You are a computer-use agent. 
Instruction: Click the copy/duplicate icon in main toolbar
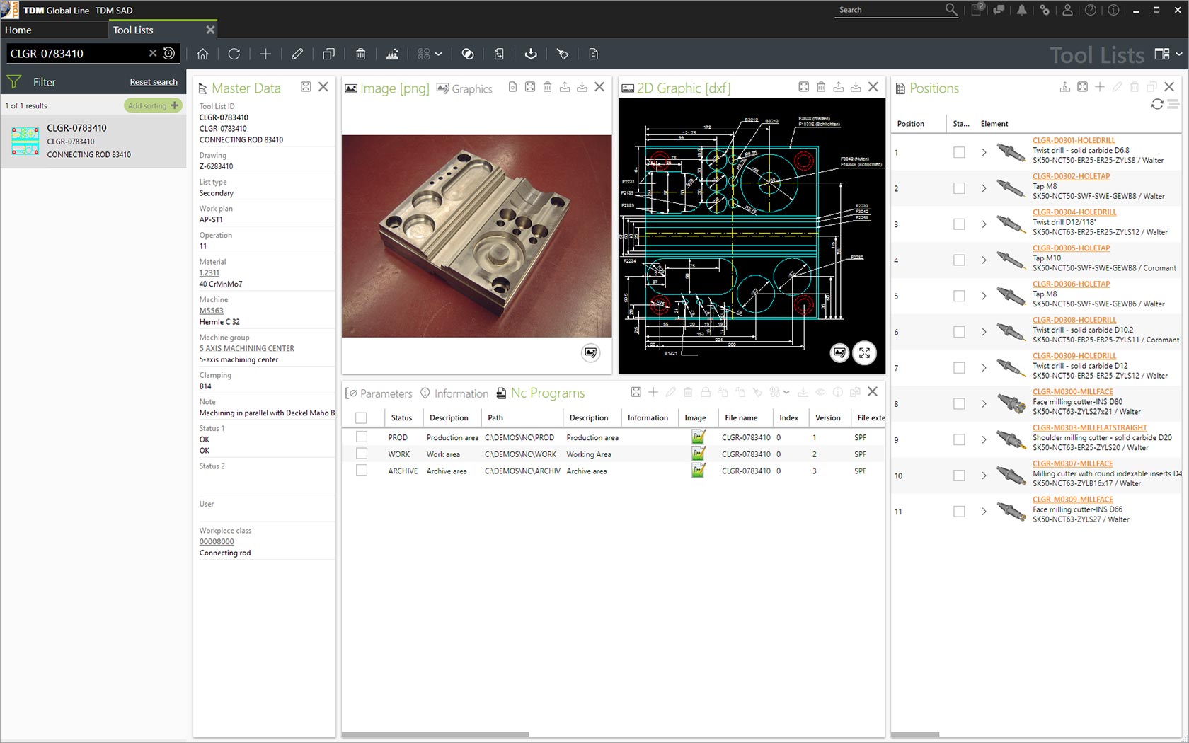click(x=328, y=54)
